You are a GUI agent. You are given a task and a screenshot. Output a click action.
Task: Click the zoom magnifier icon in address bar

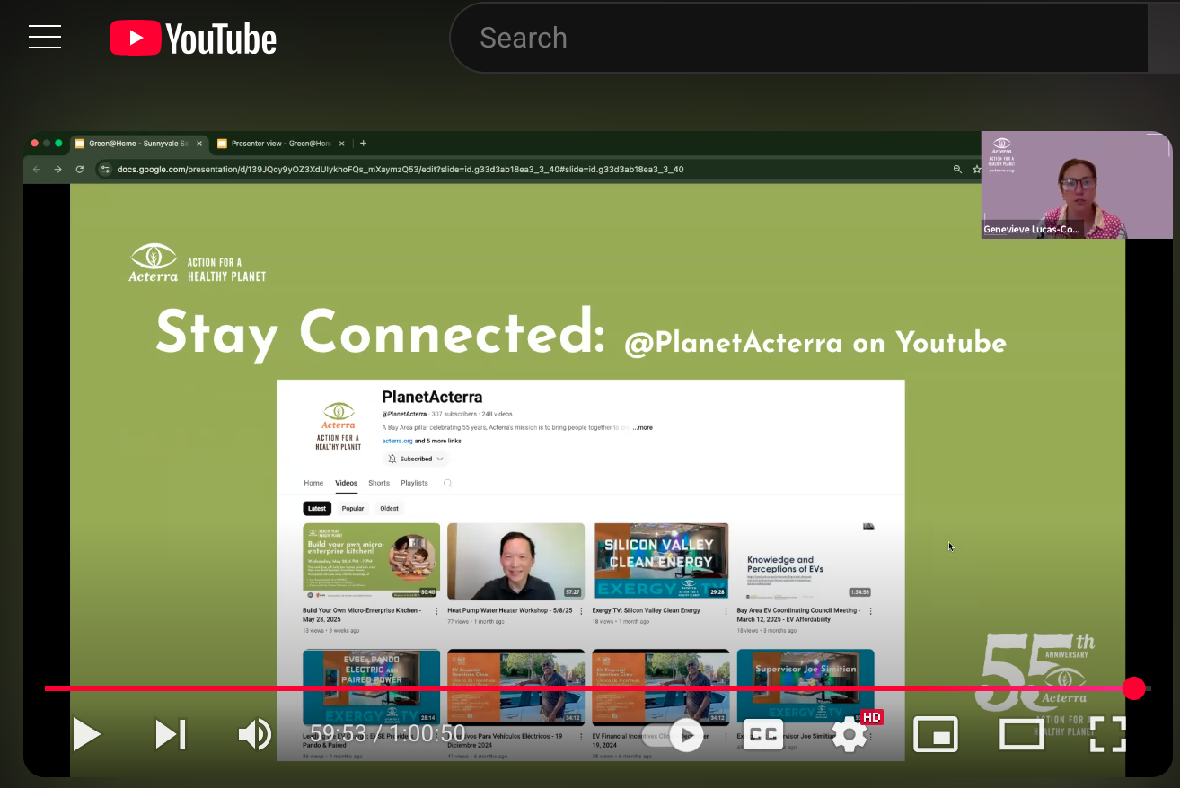click(x=957, y=169)
